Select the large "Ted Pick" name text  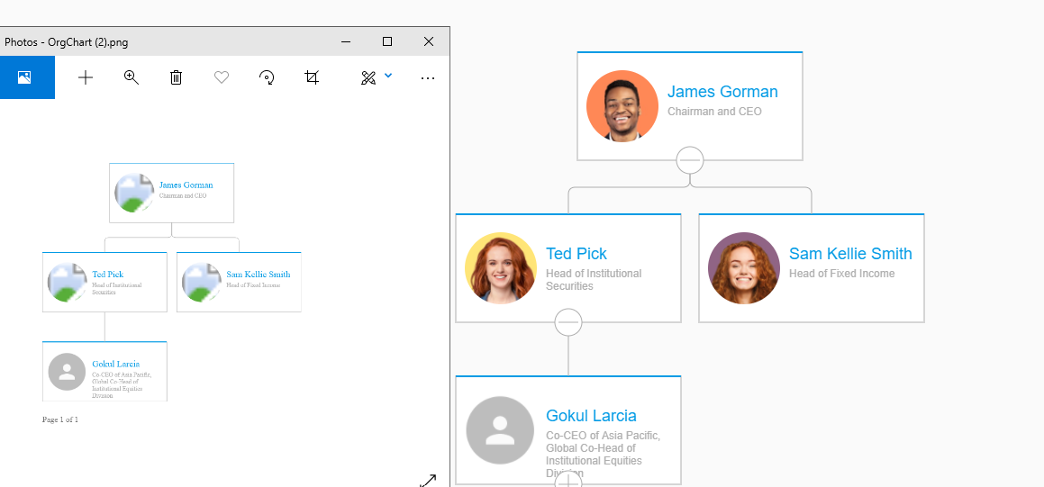tap(576, 254)
